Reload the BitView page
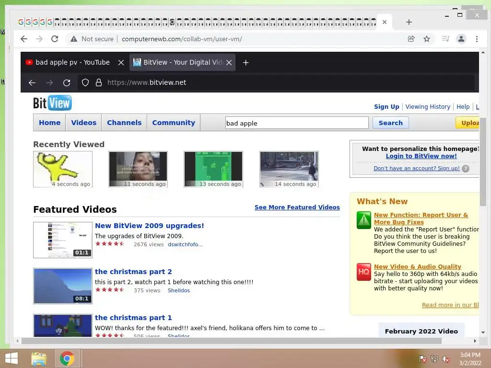This screenshot has width=491, height=368. click(x=66, y=82)
